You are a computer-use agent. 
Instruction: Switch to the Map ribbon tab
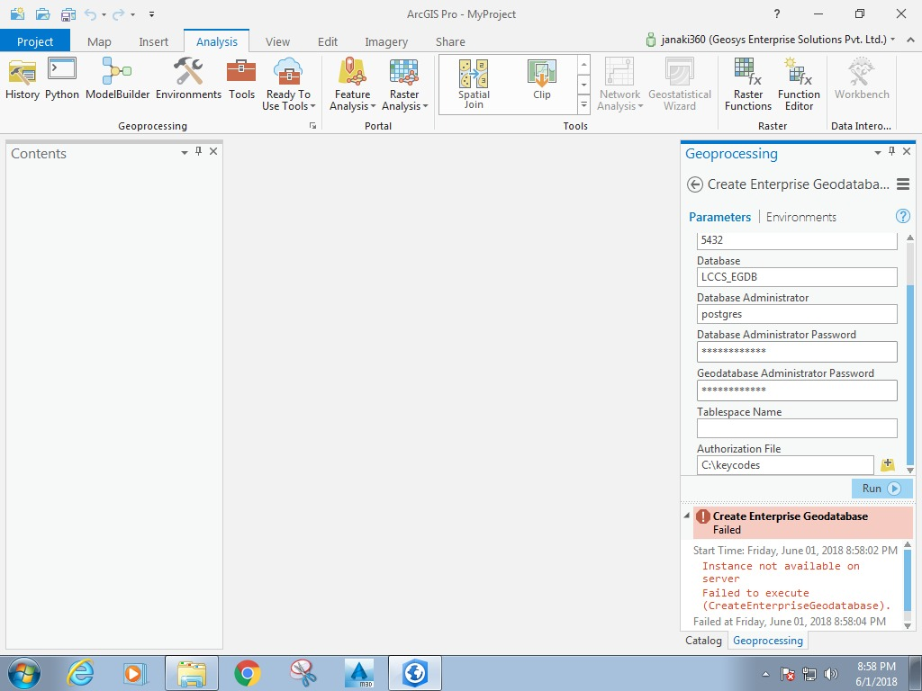point(99,41)
